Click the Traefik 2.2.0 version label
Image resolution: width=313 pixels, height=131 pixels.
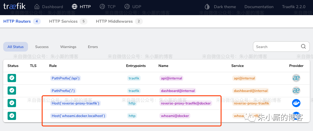pyautogui.click(x=294, y=7)
